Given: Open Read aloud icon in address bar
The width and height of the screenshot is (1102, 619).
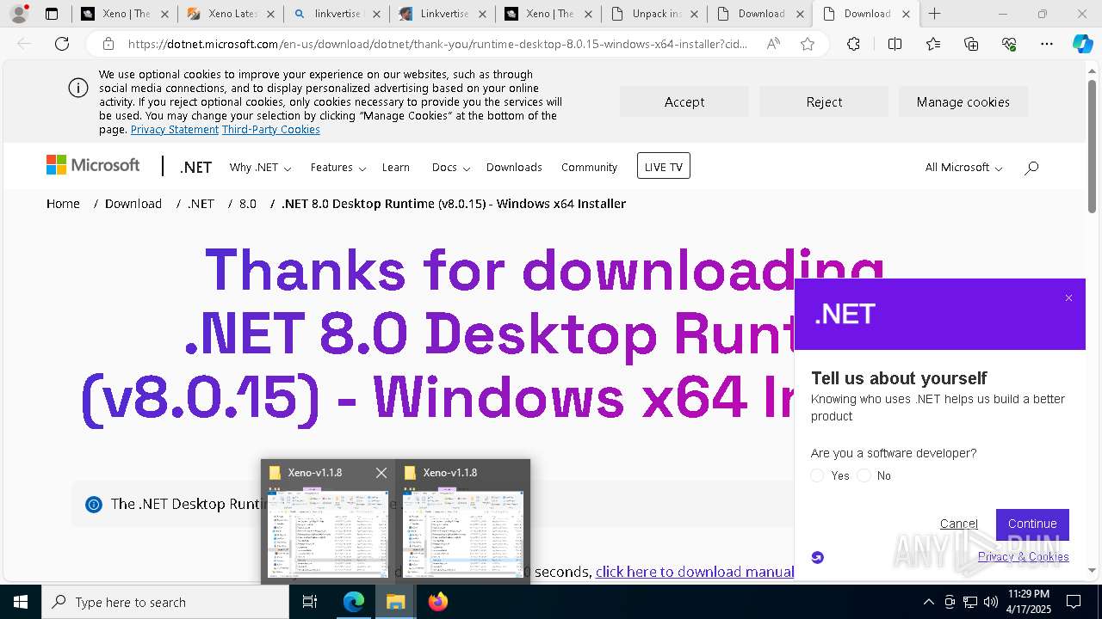Looking at the screenshot, I should [x=773, y=44].
